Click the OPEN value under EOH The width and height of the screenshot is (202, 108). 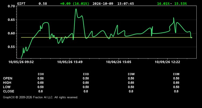click(41, 78)
